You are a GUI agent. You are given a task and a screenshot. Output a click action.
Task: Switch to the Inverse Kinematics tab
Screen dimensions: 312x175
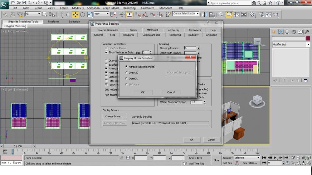click(108, 30)
